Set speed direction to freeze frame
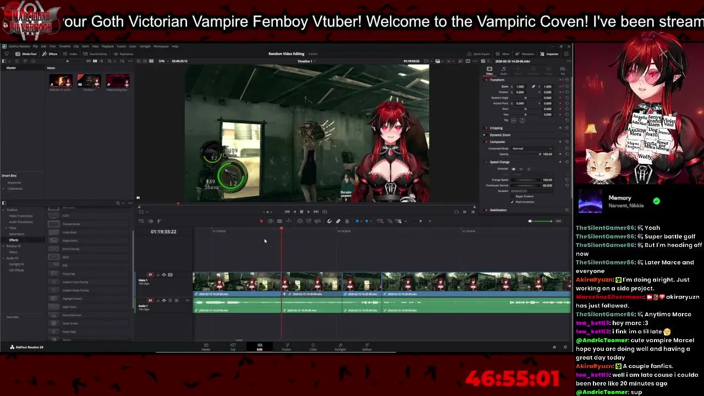The width and height of the screenshot is (704, 396). (529, 169)
